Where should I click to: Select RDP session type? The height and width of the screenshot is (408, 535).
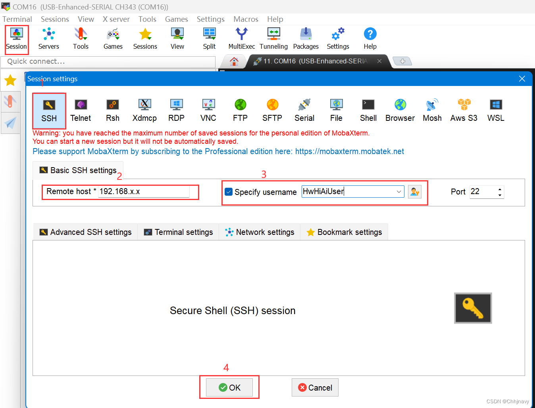[x=177, y=111]
